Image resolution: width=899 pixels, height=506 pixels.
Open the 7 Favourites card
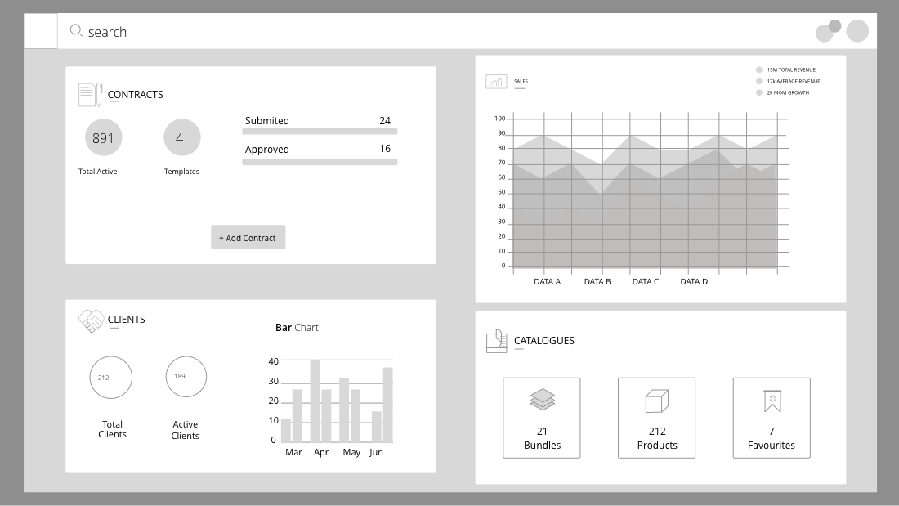771,417
